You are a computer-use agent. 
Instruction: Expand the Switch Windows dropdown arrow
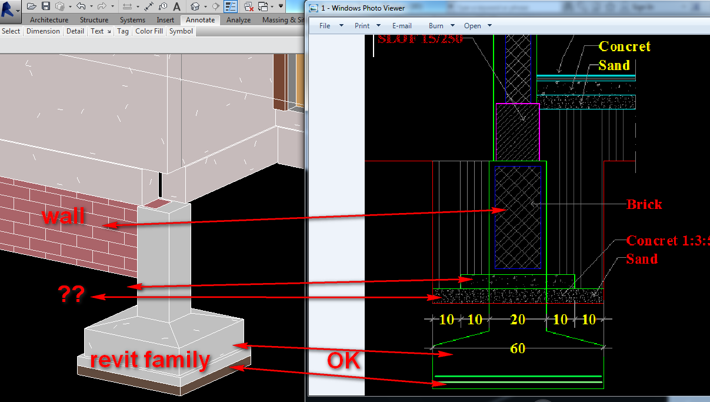pos(272,6)
